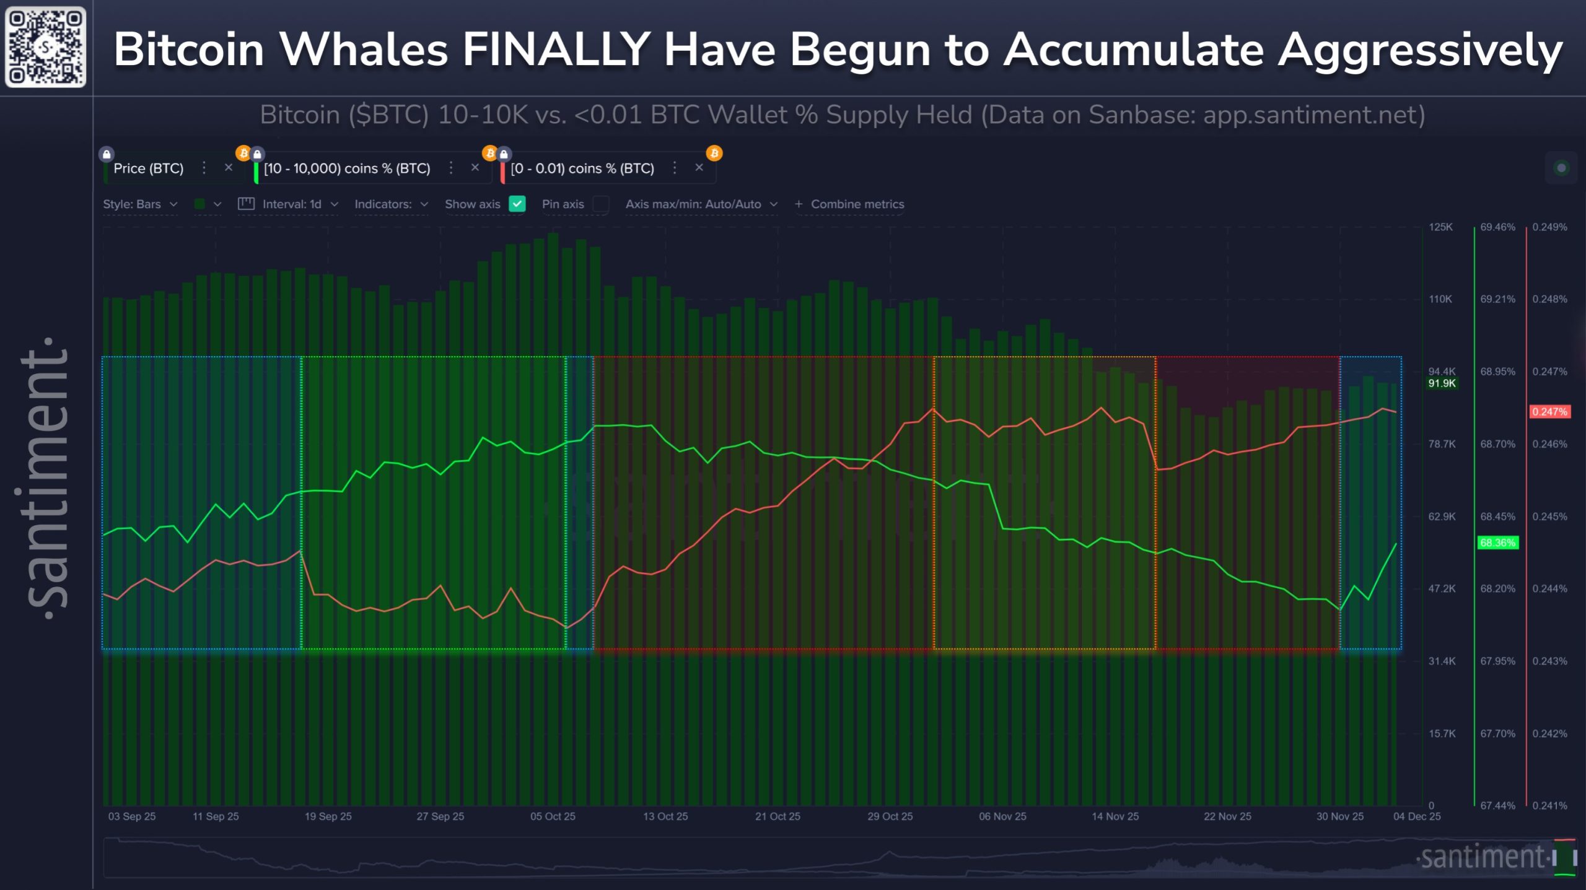Viewport: 1586px width, 890px height.
Task: Click the Bitcoin badge on Price (BTC) metric
Action: [x=716, y=153]
